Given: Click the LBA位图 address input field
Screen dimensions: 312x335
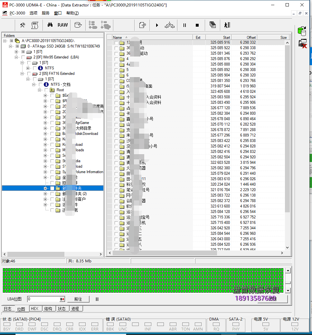Looking at the screenshot, I should (44, 299).
